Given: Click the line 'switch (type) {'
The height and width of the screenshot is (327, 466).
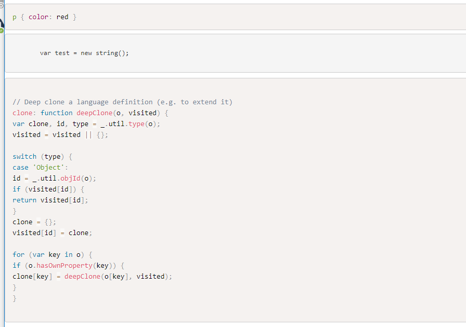Looking at the screenshot, I should click(43, 157).
